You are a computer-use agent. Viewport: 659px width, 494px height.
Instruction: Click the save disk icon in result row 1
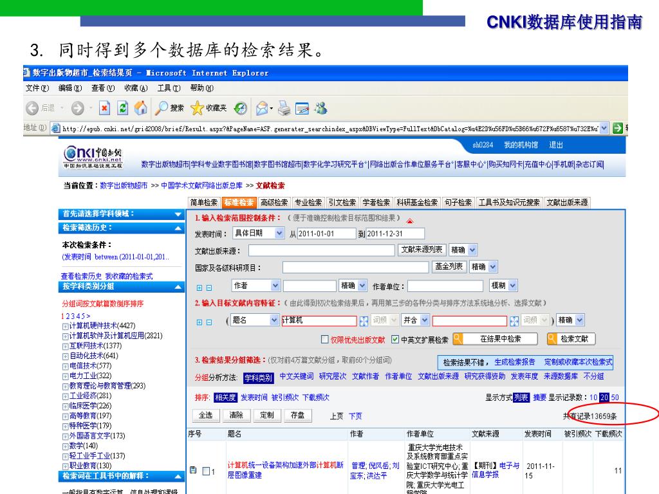193,470
